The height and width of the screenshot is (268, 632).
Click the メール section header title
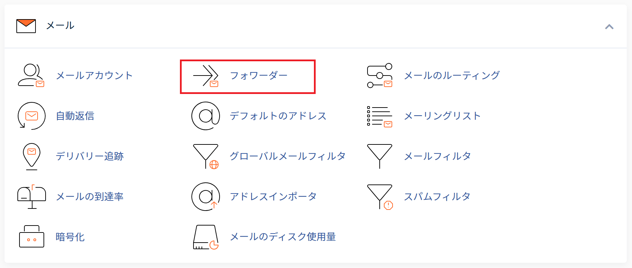60,25
